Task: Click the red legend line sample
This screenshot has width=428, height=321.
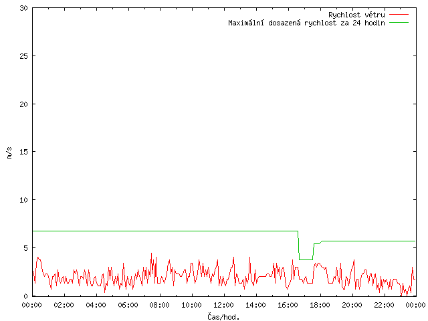Action: coord(399,15)
